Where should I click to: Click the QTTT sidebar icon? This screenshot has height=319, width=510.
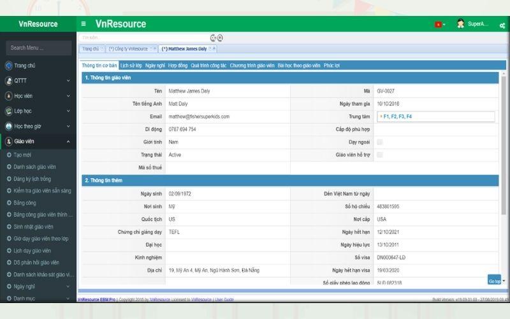tap(9, 80)
